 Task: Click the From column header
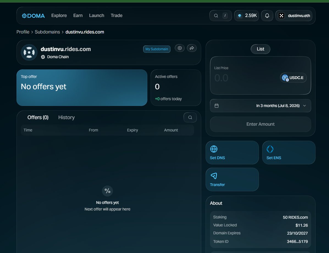93,130
